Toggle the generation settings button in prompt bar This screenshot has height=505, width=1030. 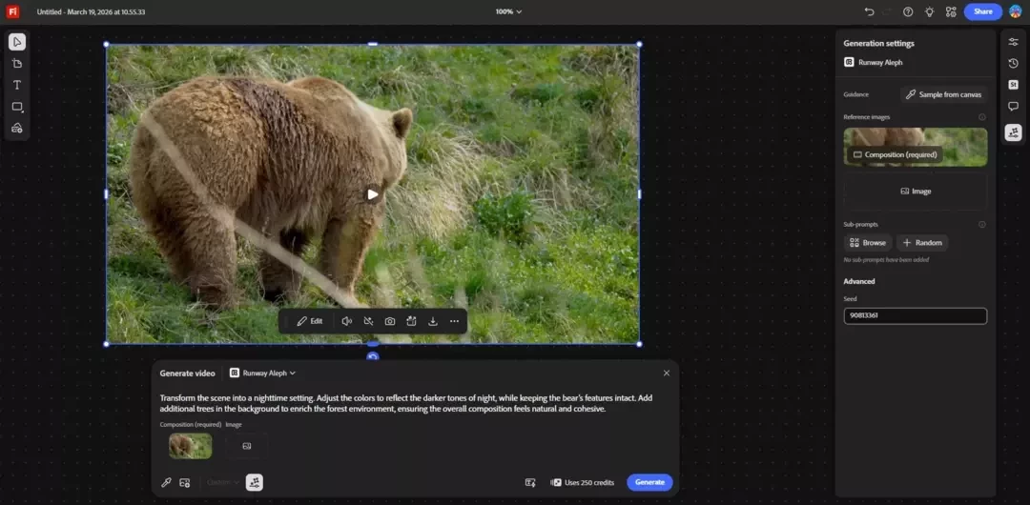point(255,483)
